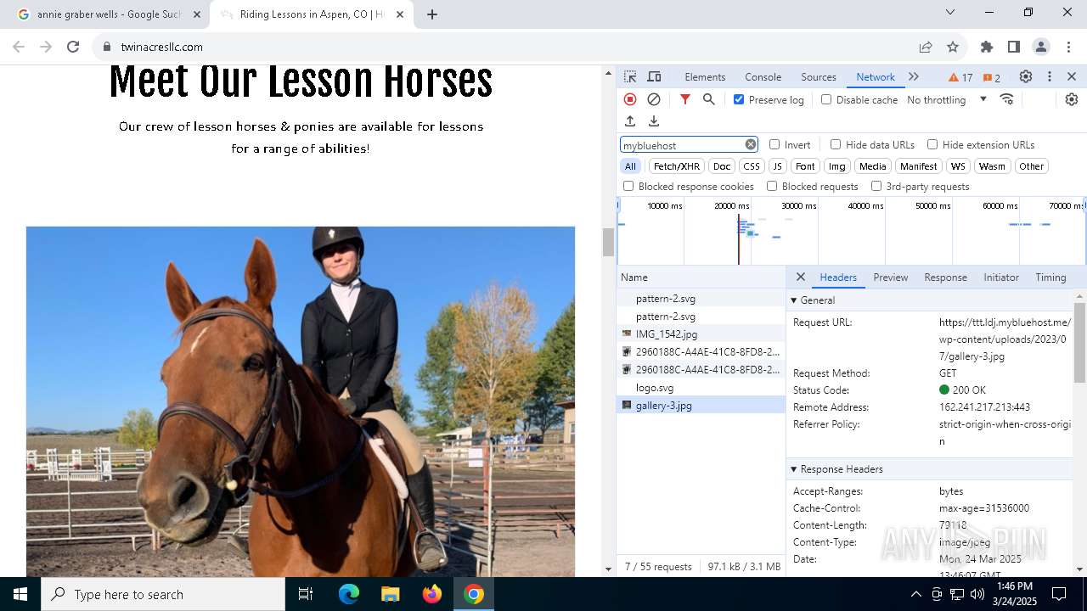Click the Windows taskbar search box
This screenshot has width=1087, height=611.
pyautogui.click(x=163, y=594)
